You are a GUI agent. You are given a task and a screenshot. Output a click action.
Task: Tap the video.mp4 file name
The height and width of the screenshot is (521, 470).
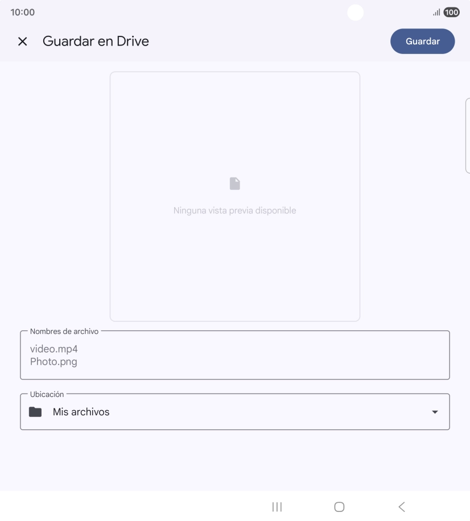(54, 349)
